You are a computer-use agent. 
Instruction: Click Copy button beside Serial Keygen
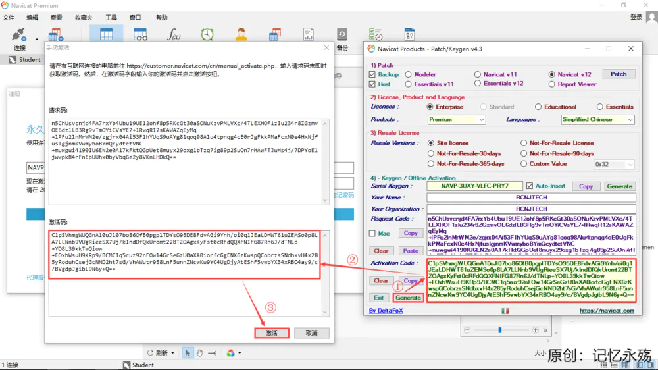pos(586,186)
